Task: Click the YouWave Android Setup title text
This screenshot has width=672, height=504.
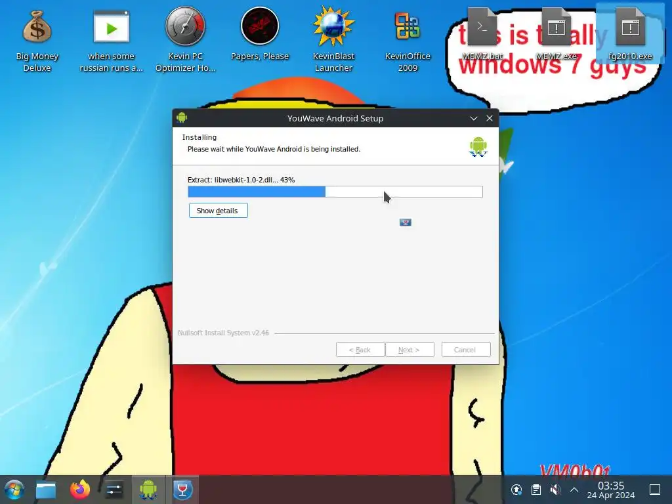Action: (x=335, y=118)
